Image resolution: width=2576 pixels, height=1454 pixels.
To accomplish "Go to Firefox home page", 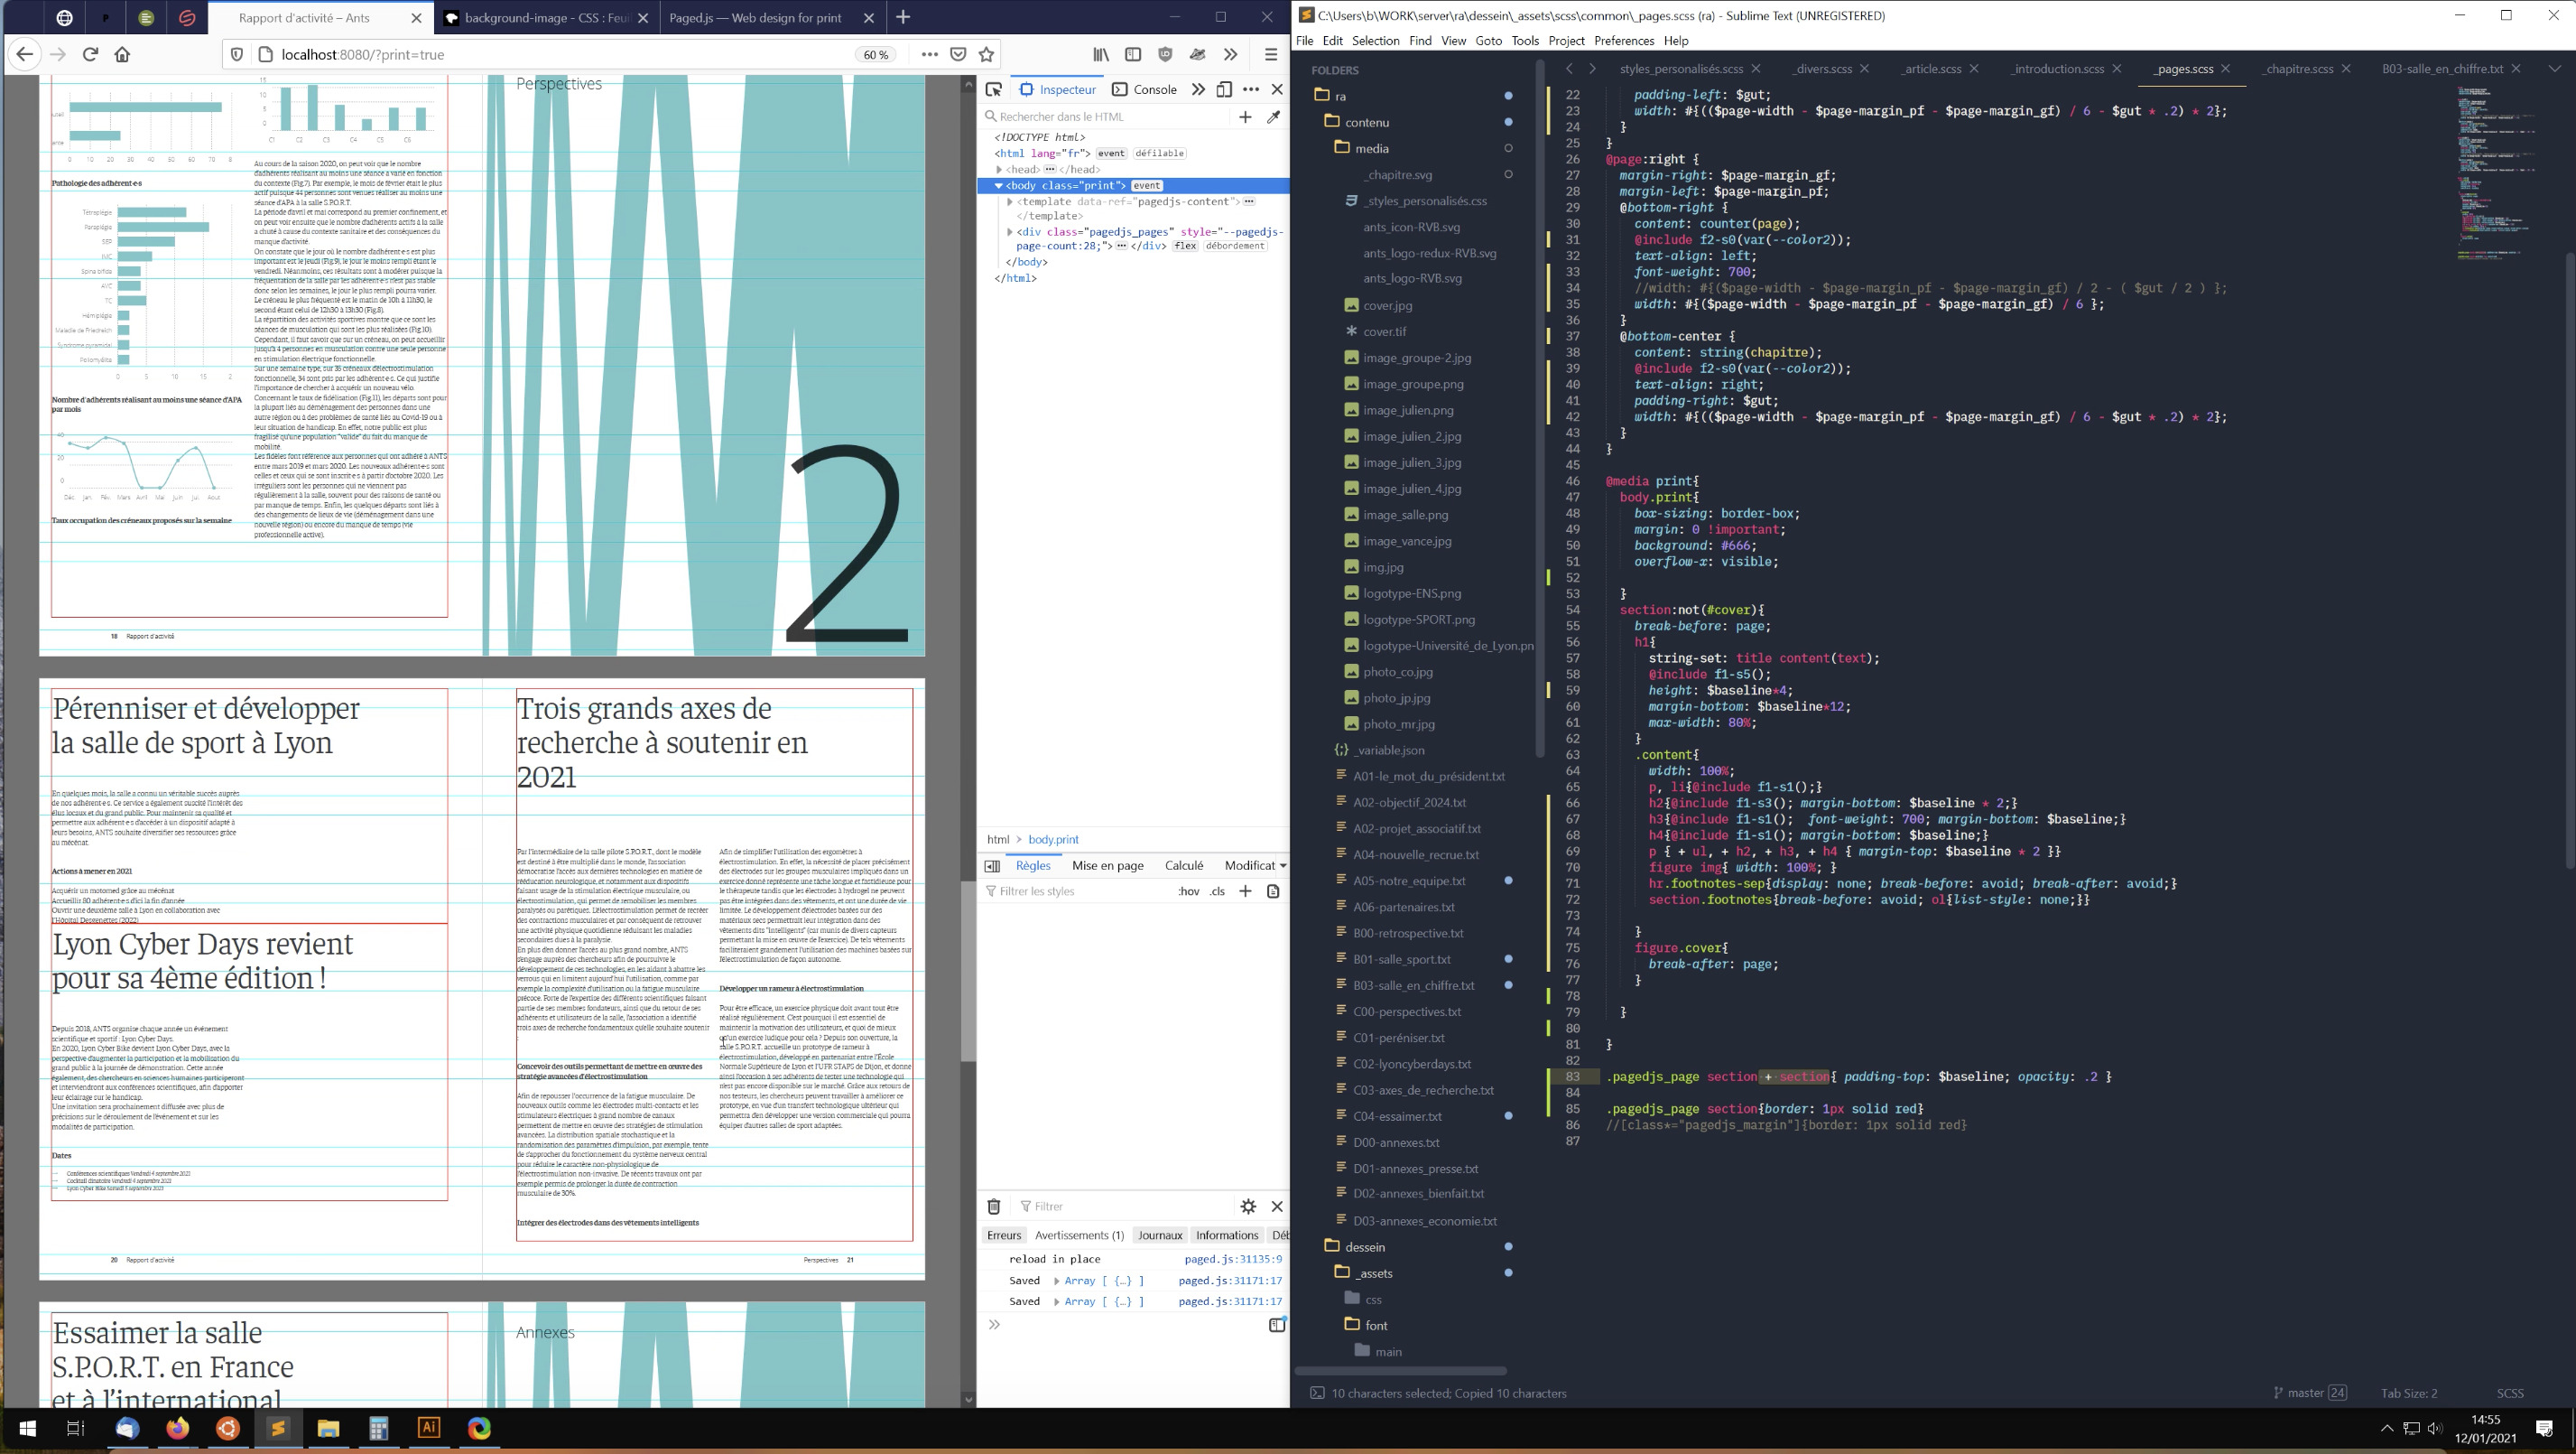I will coord(123,54).
